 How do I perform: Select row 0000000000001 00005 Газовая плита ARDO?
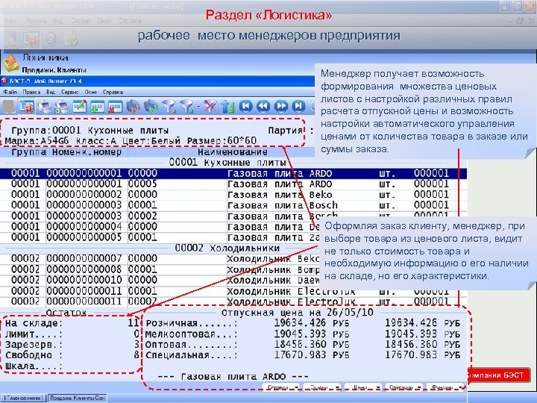233,184
